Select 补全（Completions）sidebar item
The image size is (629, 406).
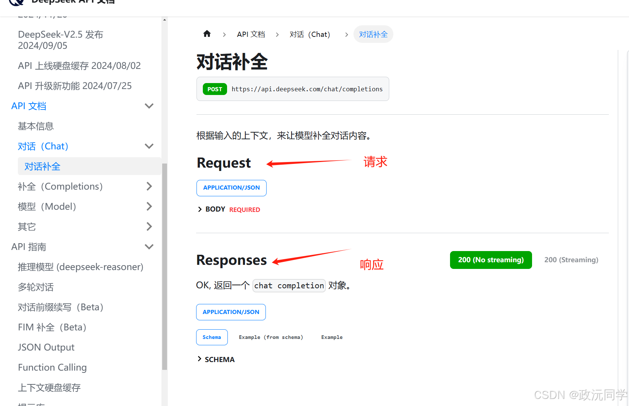coord(60,186)
